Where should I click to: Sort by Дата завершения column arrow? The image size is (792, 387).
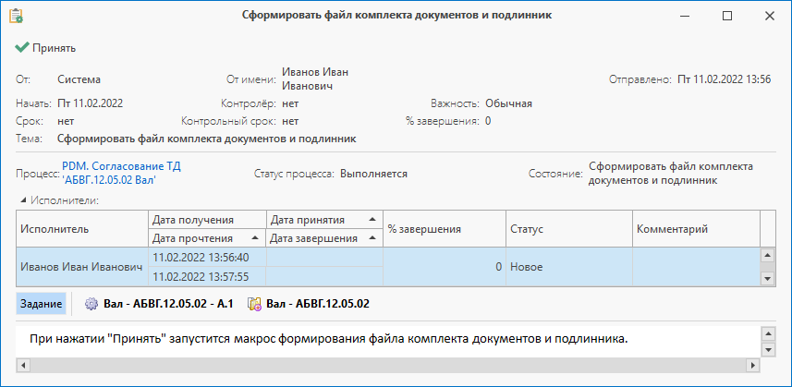point(372,237)
